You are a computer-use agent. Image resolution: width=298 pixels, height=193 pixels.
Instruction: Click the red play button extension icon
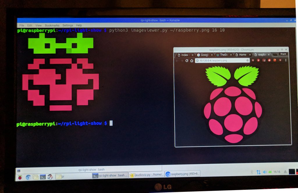[x=258, y=60]
